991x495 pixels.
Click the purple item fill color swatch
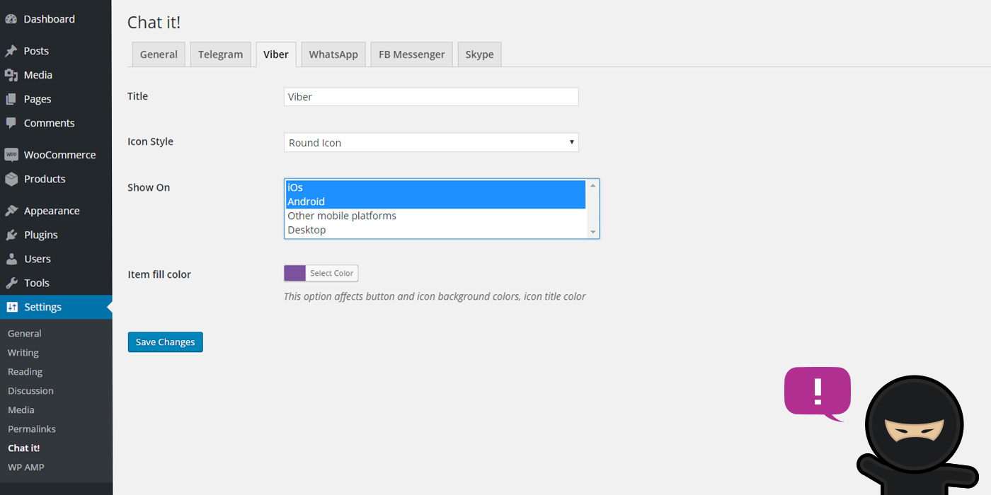coord(294,273)
